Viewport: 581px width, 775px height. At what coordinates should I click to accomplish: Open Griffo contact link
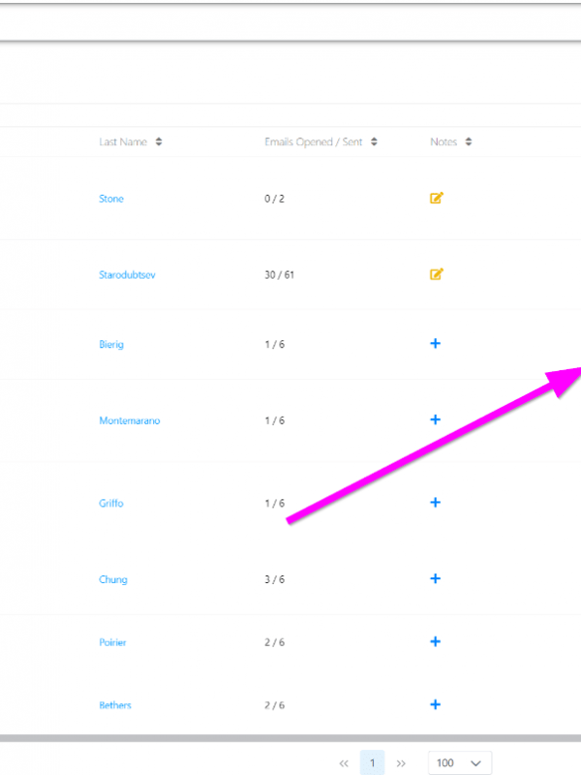click(111, 504)
